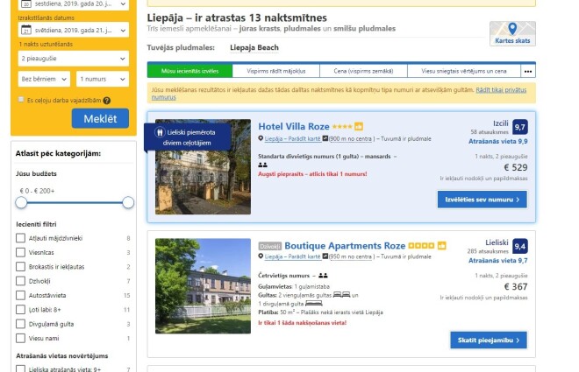This screenshot has height=372, width=579.
Task: Open the three-dots more sorting options
Action: coord(528,71)
